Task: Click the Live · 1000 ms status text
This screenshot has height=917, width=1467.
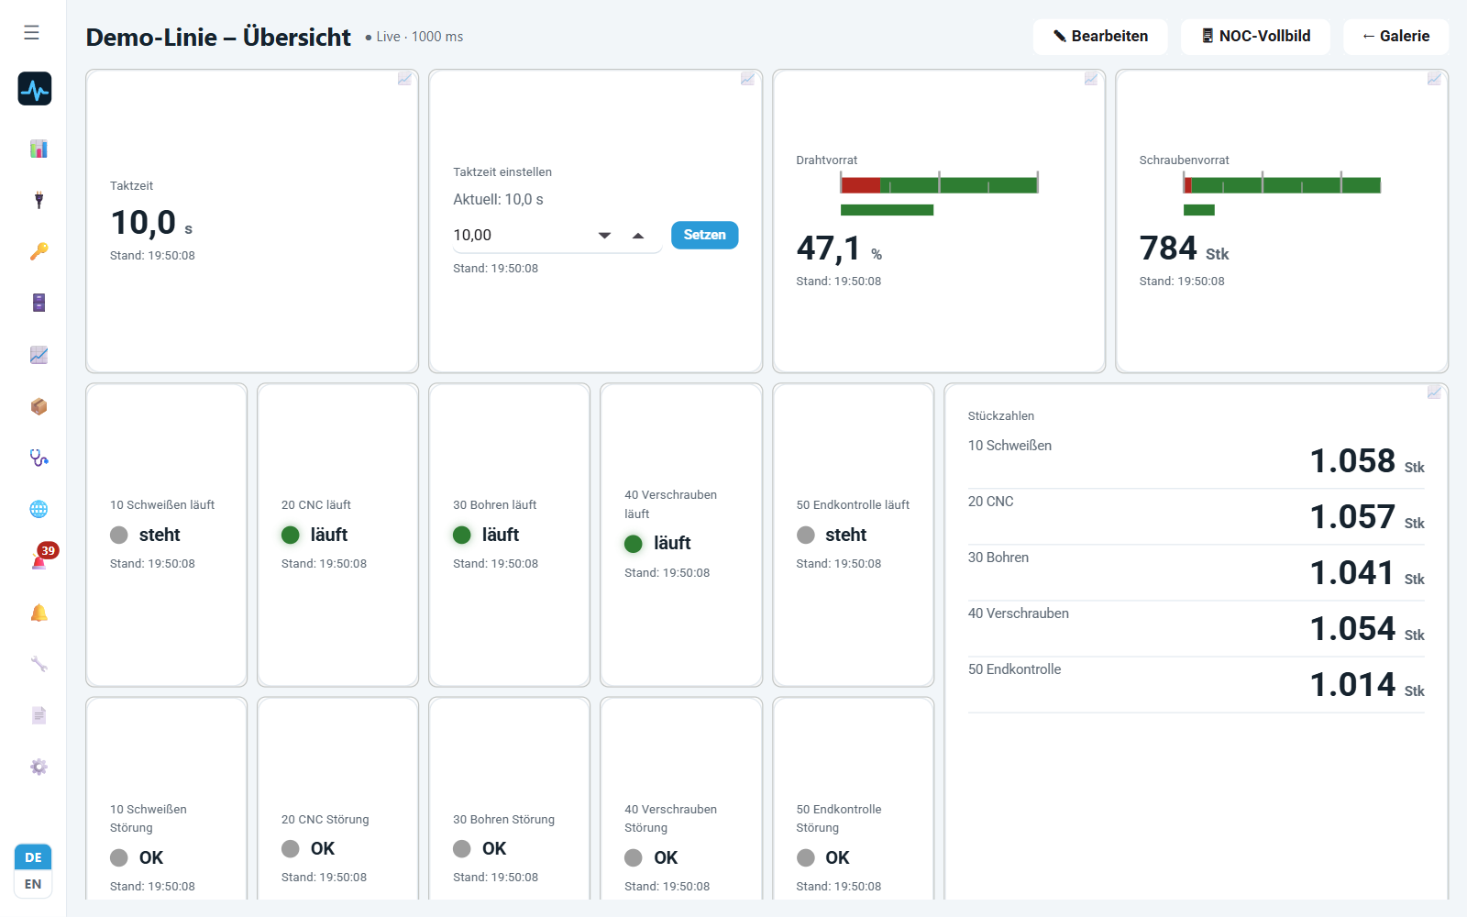Action: [x=414, y=37]
